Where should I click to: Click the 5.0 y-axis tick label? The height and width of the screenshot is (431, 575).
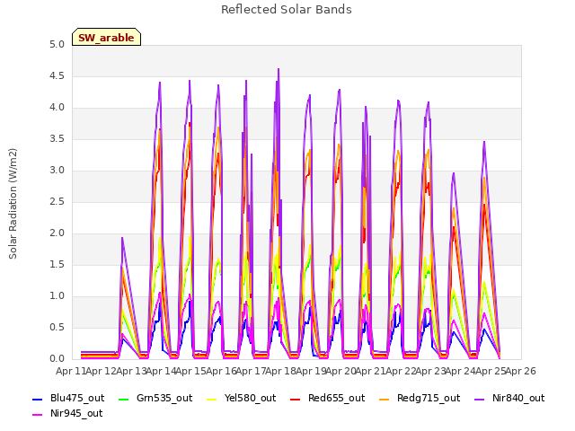(57, 45)
